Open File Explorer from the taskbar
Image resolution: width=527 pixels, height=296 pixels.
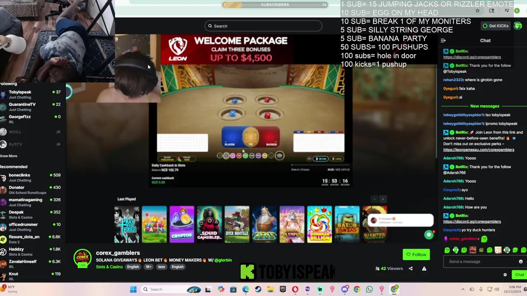pyautogui.click(x=270, y=289)
